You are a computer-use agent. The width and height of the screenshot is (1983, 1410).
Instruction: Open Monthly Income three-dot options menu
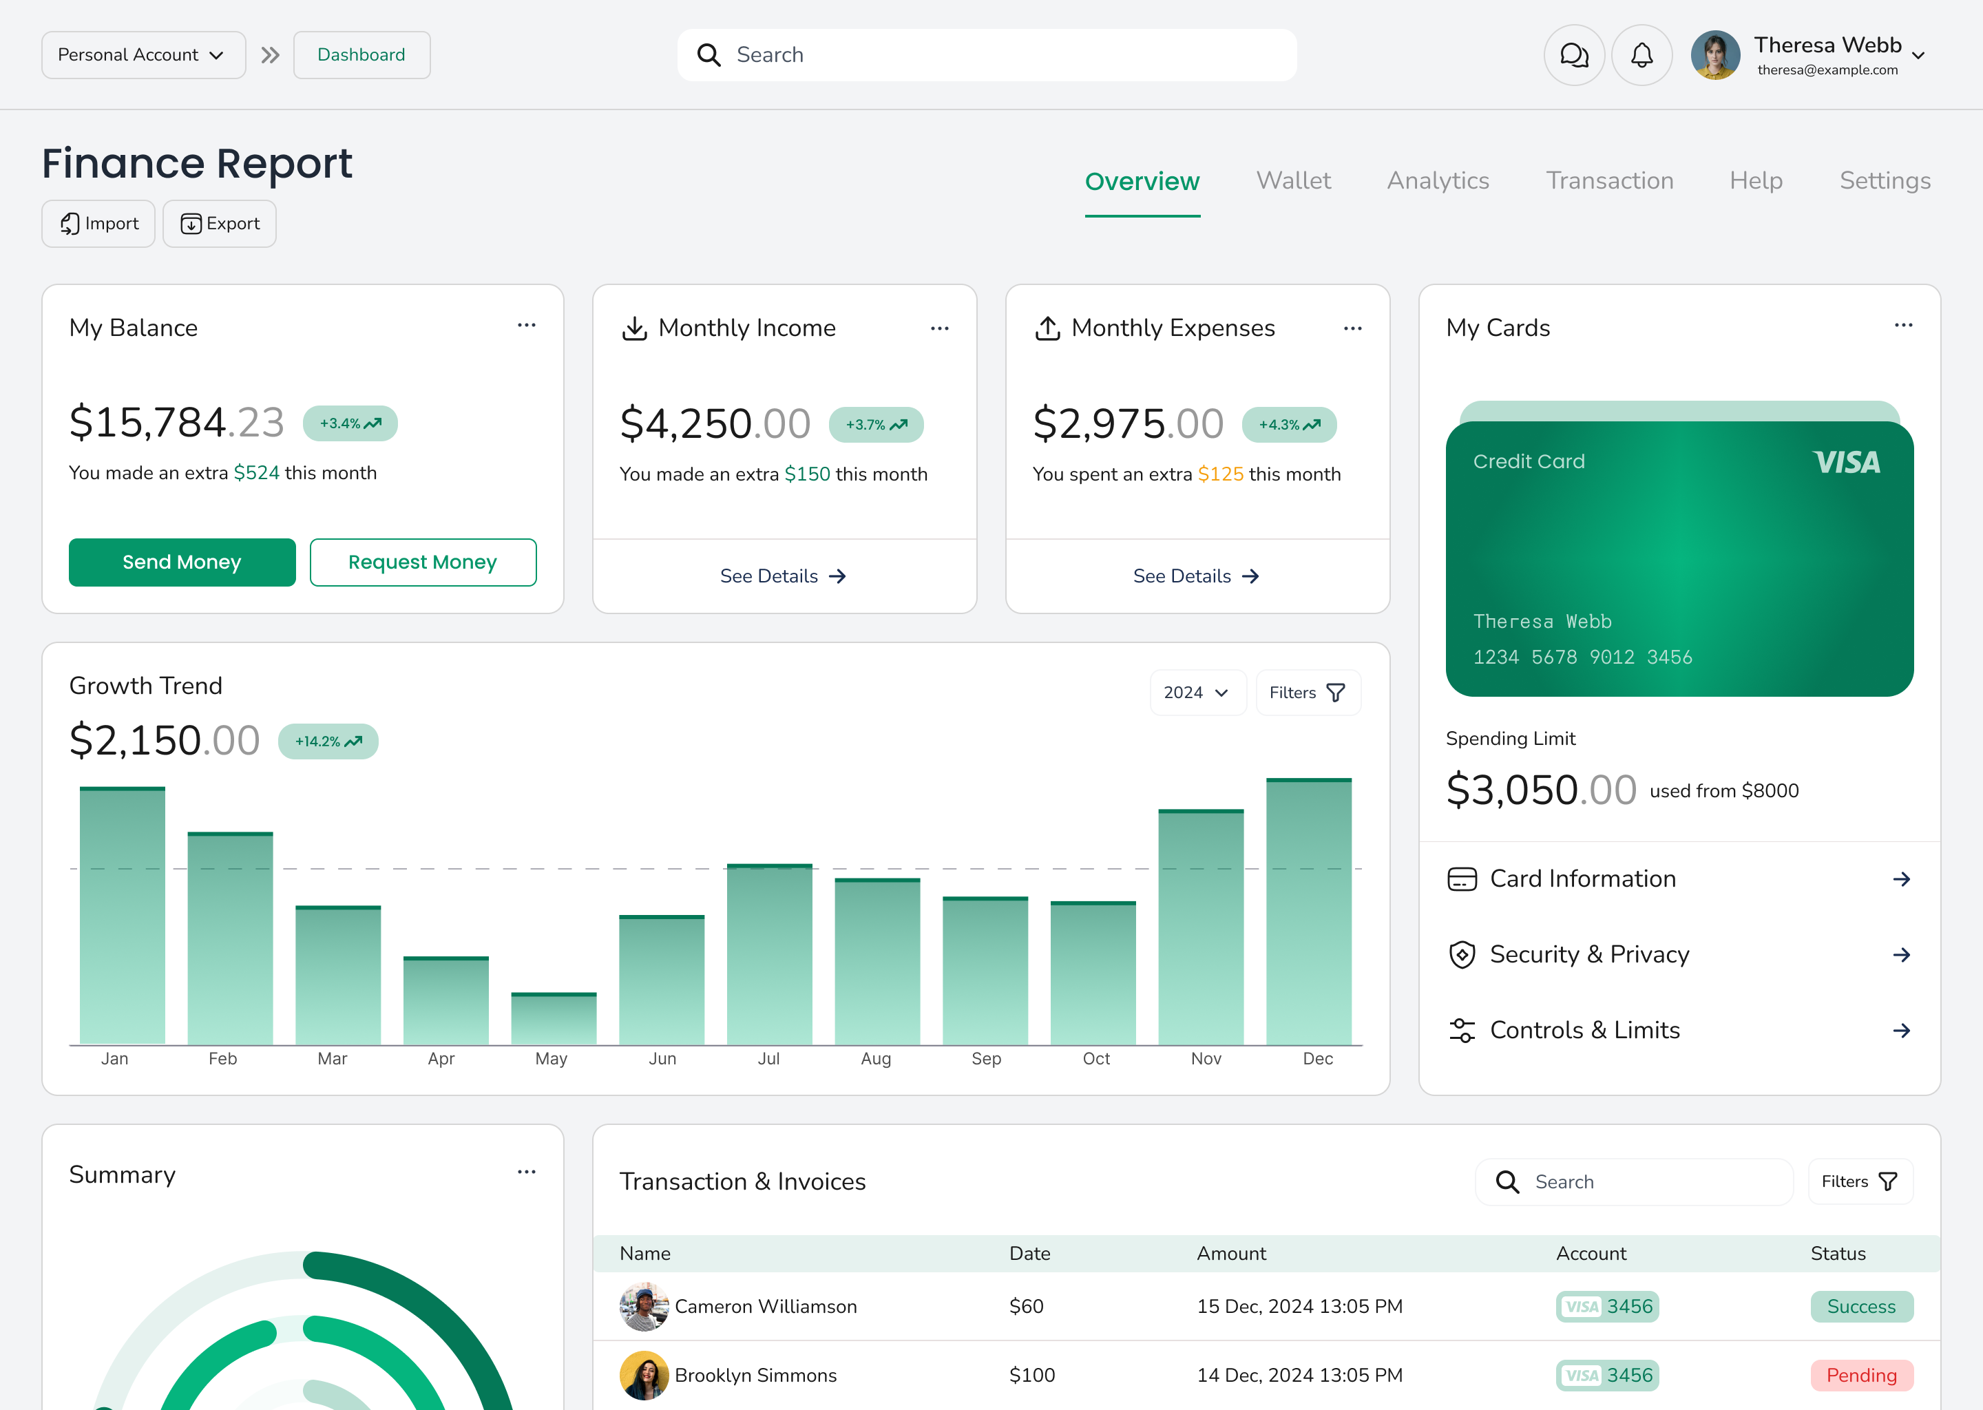pos(939,328)
